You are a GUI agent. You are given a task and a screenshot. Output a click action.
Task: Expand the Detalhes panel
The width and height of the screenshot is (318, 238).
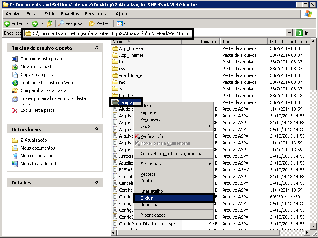point(96,182)
